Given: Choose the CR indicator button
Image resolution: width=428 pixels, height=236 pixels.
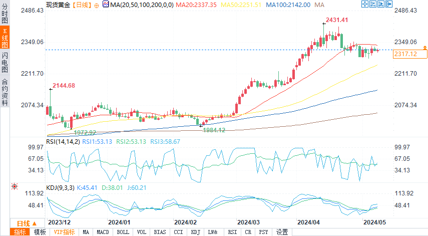Looking at the screenshot, I should [248, 232].
